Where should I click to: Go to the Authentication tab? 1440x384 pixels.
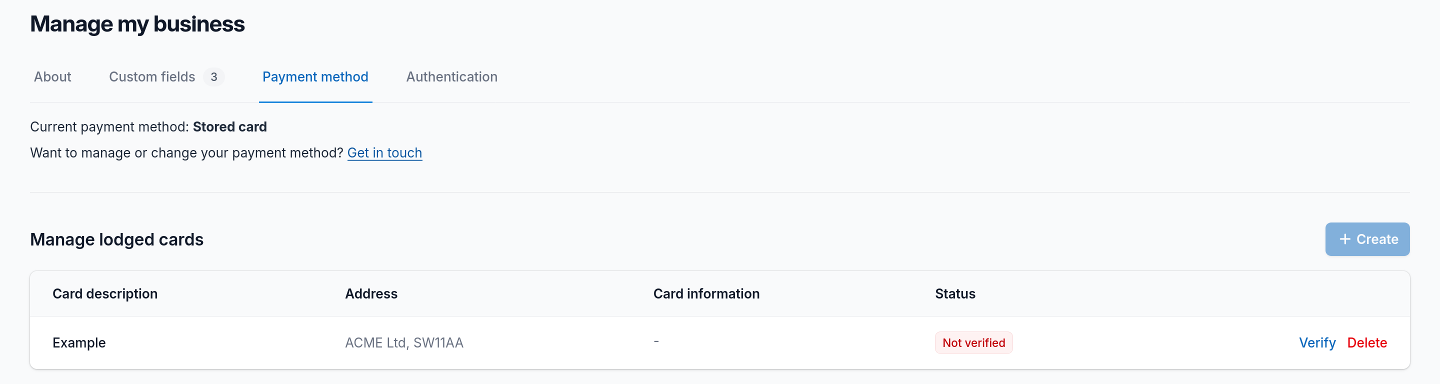(x=451, y=76)
